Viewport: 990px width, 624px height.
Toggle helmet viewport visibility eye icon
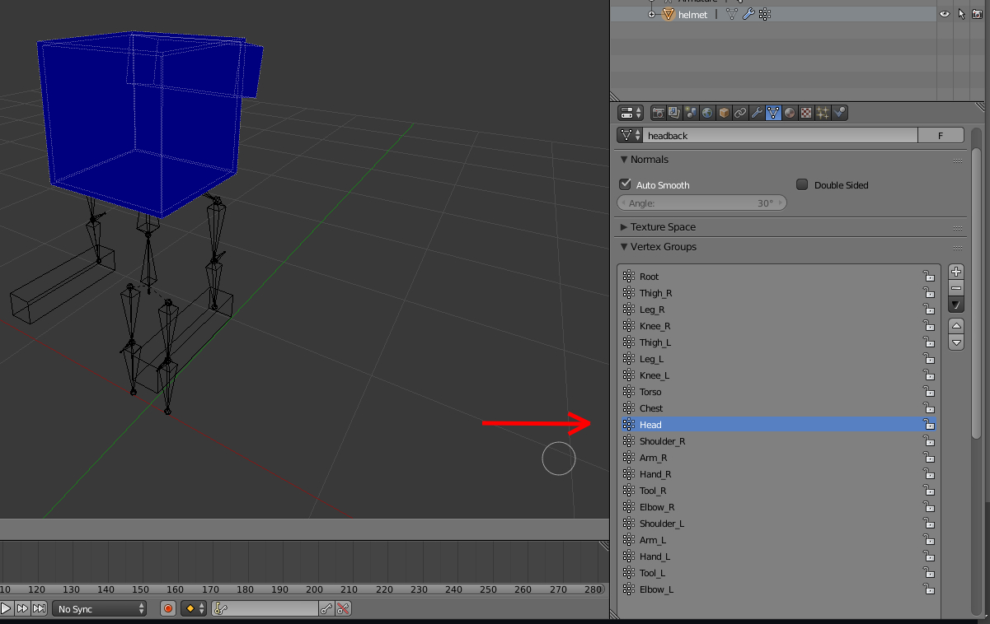[945, 14]
